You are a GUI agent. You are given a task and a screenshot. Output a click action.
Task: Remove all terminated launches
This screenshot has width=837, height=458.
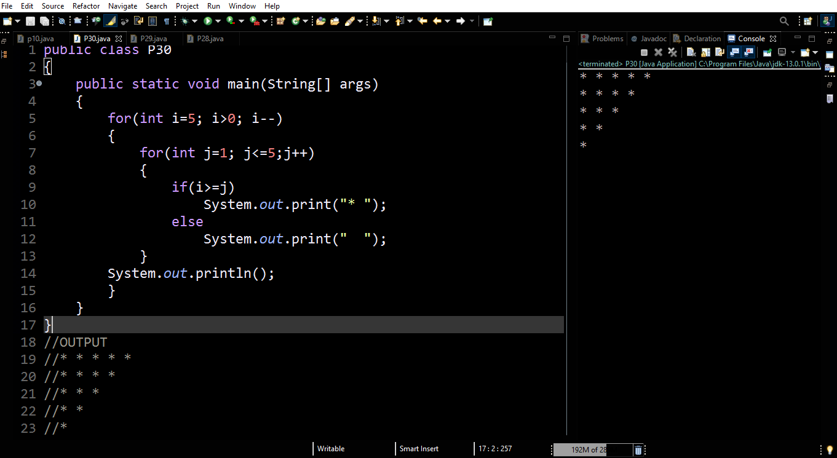673,52
